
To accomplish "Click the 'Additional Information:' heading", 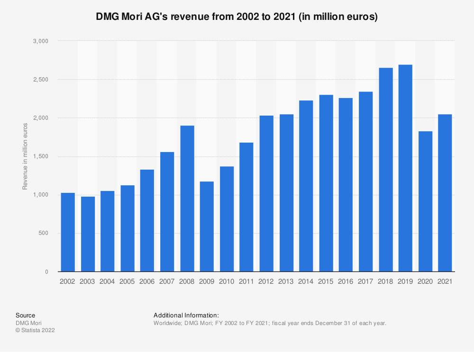I will coord(186,315).
